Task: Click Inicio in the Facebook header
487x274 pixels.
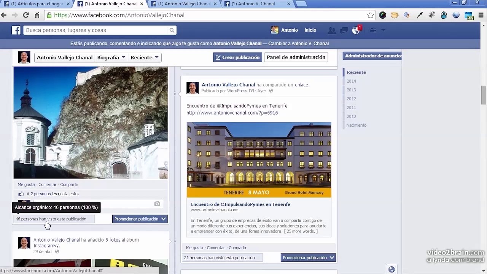Action: click(310, 30)
